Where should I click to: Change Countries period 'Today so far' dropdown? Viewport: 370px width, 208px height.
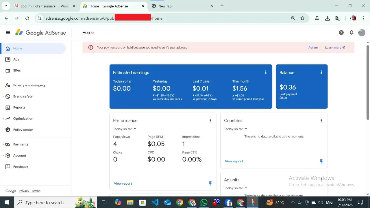click(x=236, y=129)
